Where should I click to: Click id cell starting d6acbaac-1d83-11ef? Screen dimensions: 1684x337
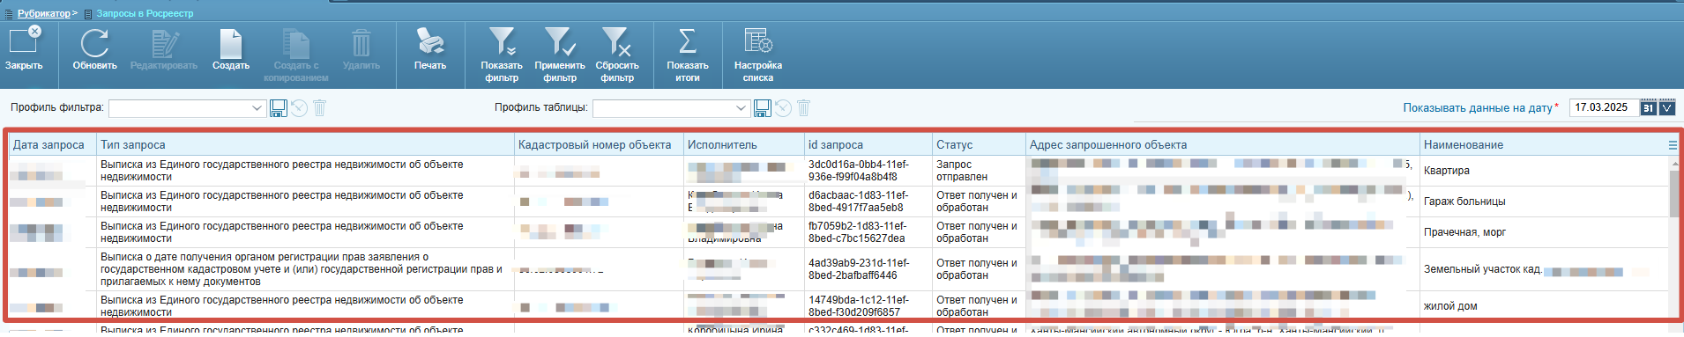868,201
